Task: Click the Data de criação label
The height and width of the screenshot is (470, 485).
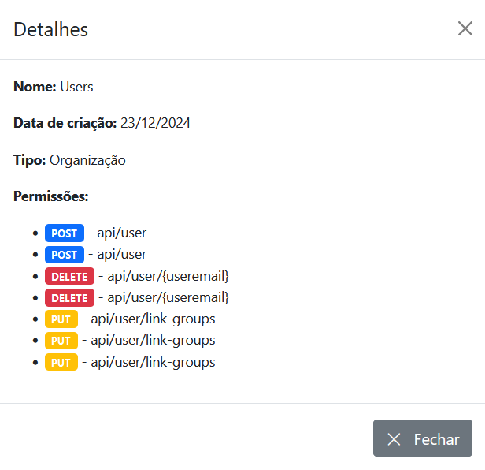Action: point(65,123)
